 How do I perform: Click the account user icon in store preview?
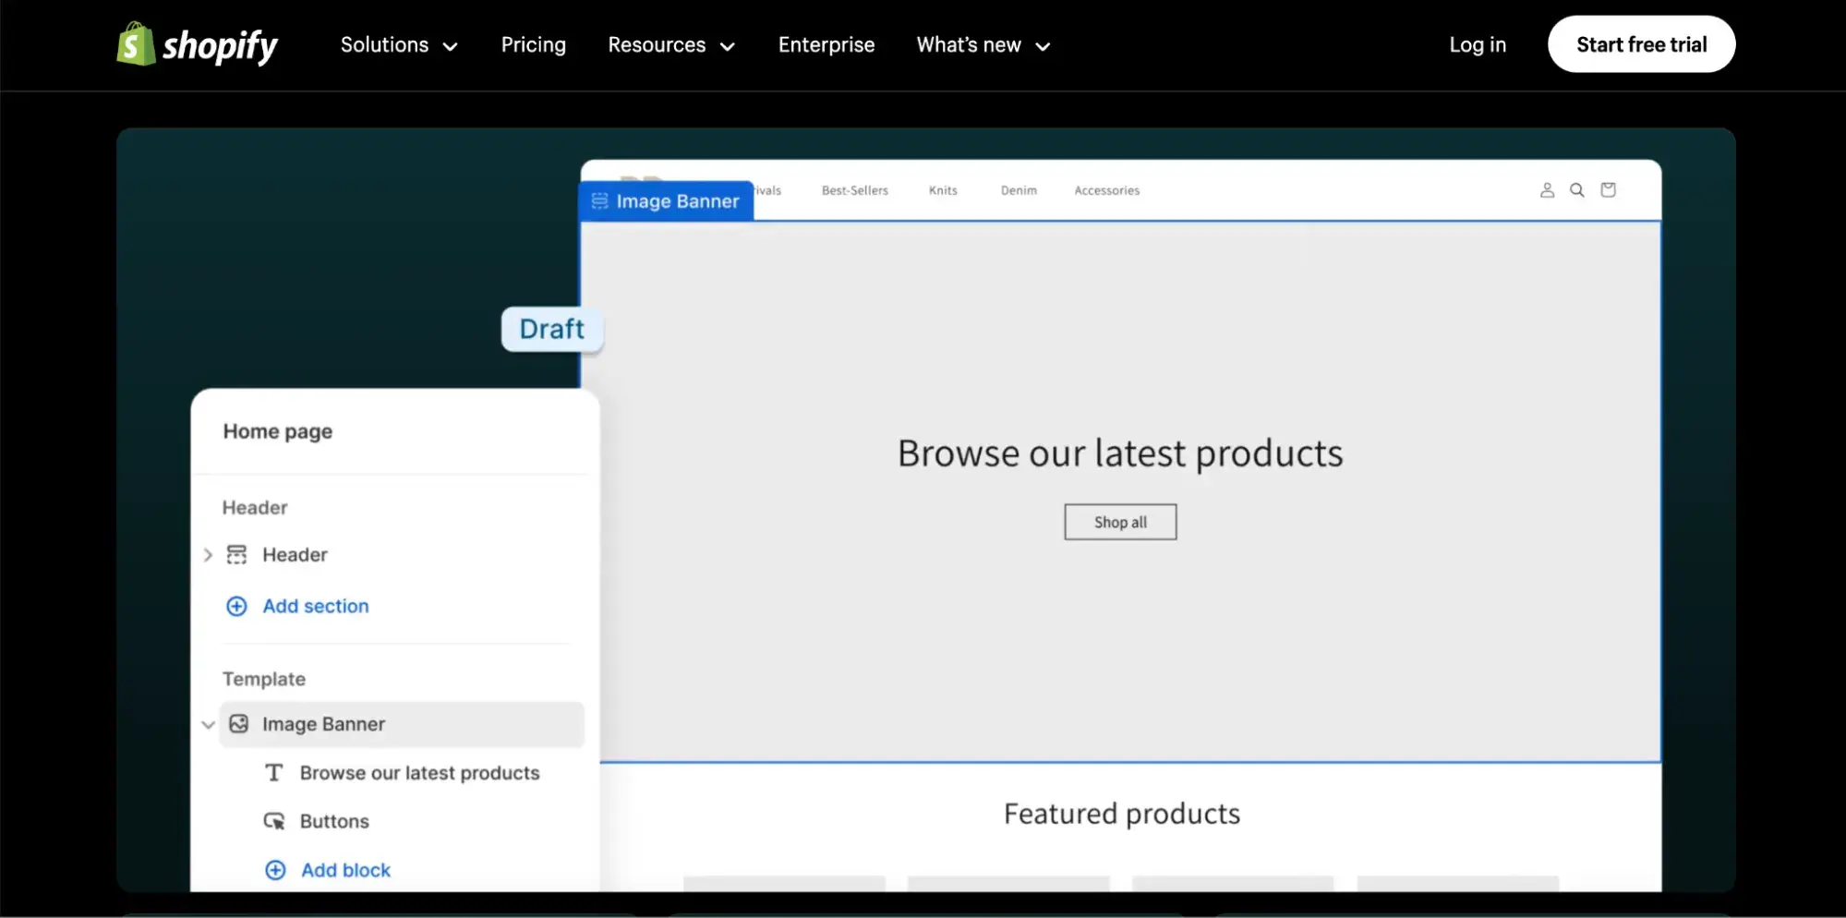[x=1547, y=190]
